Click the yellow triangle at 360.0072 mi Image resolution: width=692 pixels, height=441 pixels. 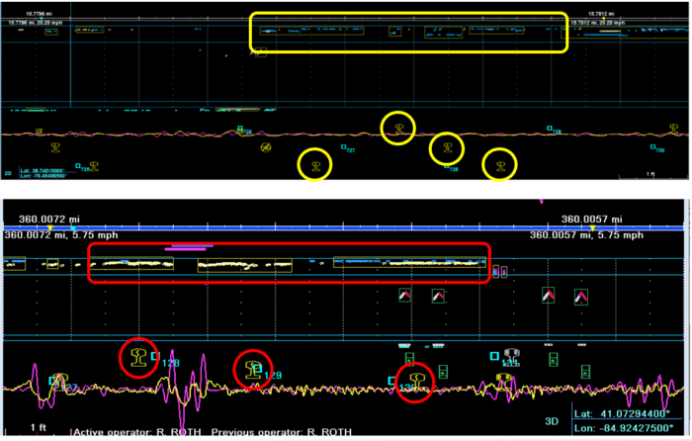click(49, 227)
